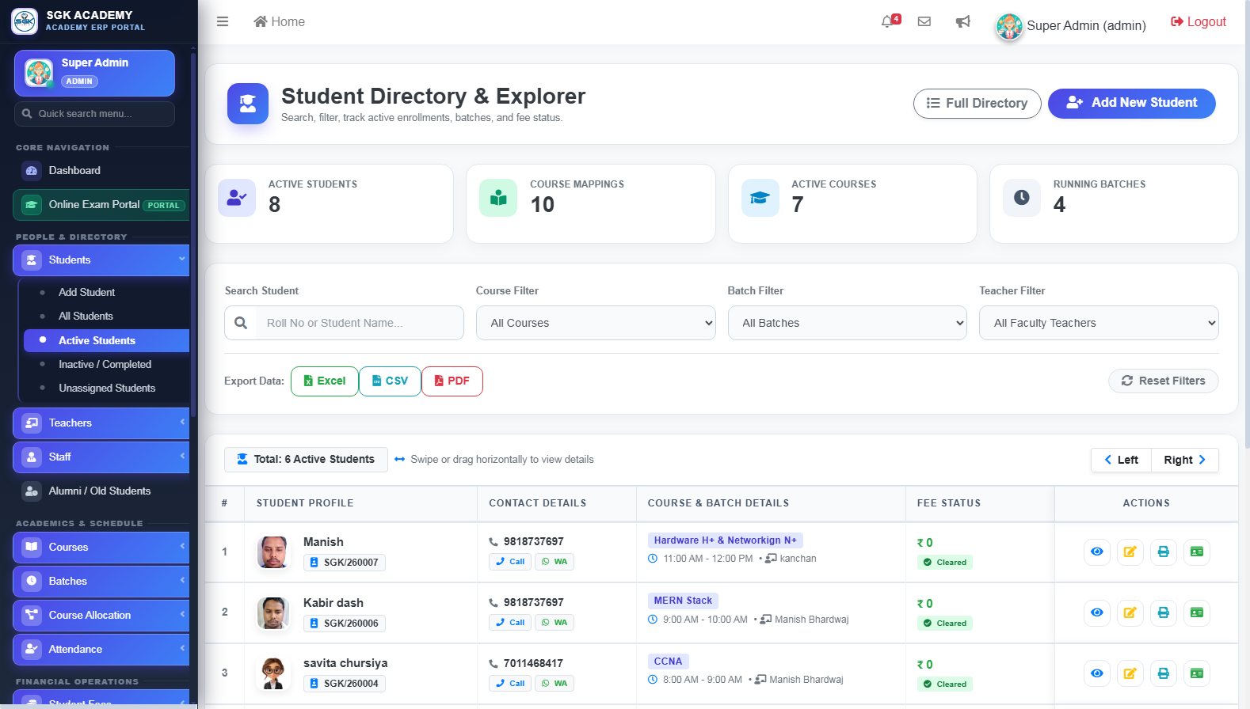Print savita chursiya's record
The width and height of the screenshot is (1250, 709).
pos(1164,673)
